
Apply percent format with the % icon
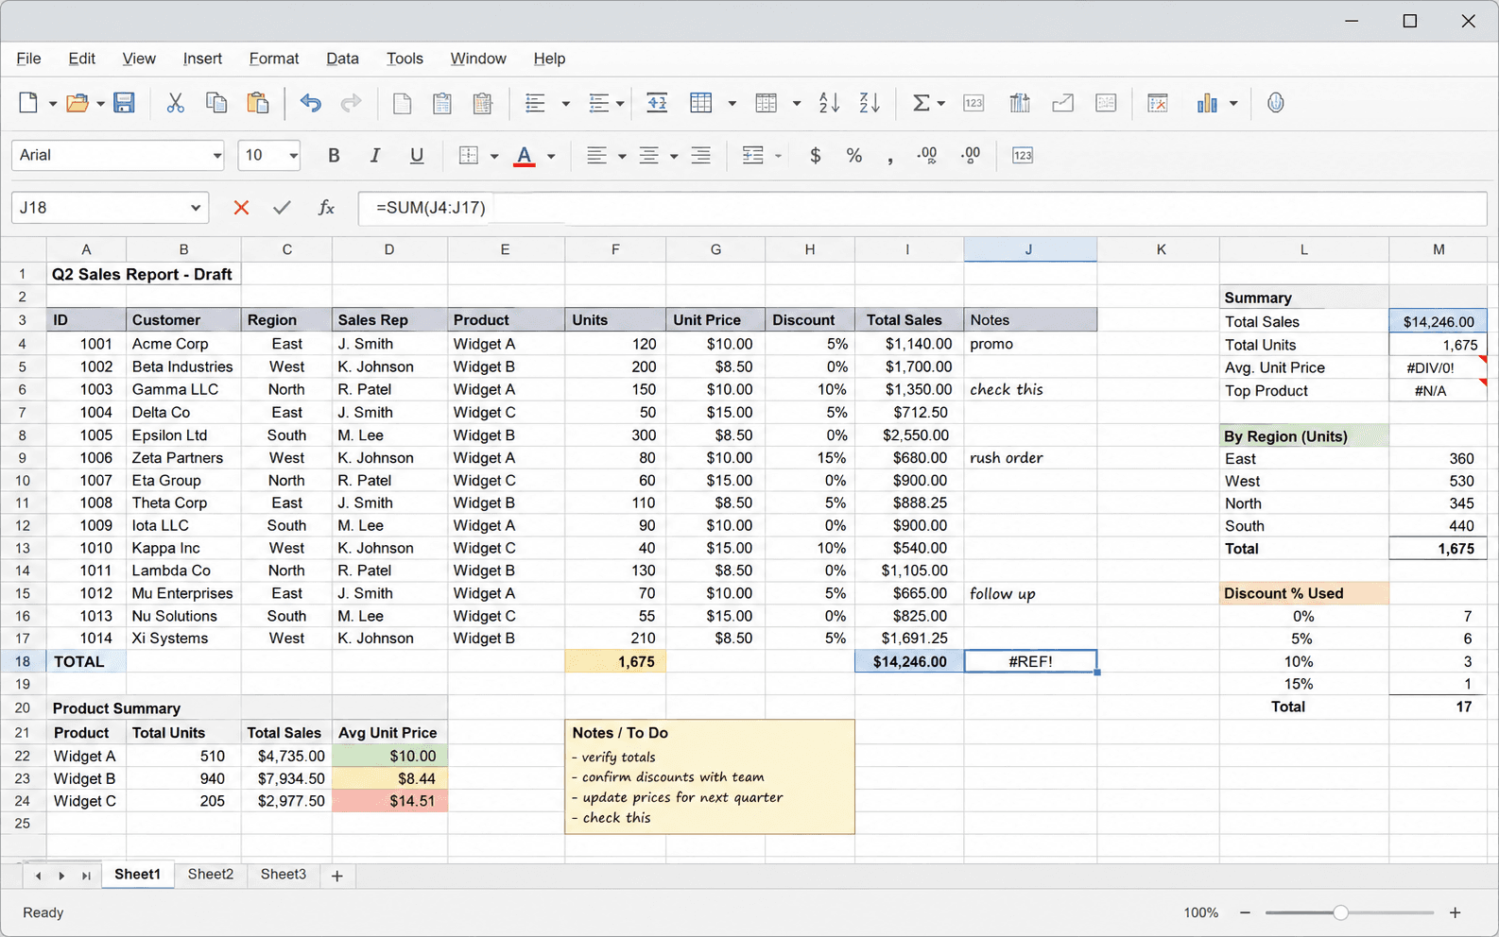[x=854, y=156]
